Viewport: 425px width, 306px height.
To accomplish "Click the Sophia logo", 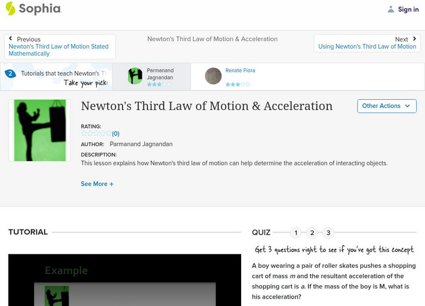I will [x=34, y=8].
